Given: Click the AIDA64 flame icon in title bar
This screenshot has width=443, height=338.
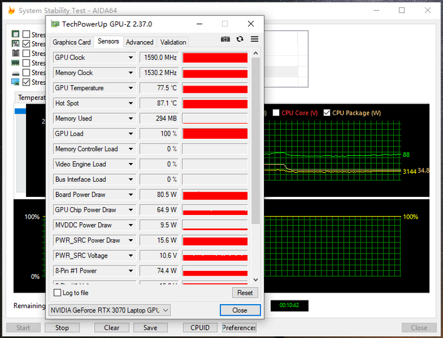Looking at the screenshot, I should 10,10.
